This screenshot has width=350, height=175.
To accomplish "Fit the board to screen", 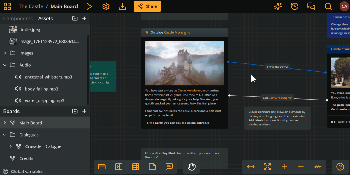I will click(x=267, y=167).
